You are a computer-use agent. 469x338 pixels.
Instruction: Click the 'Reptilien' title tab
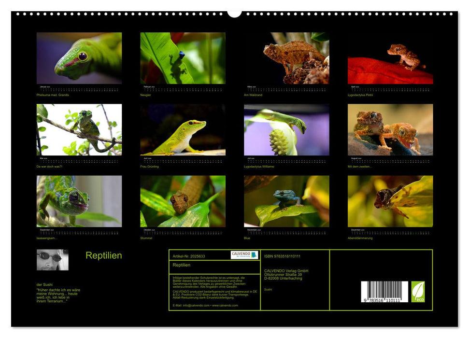(x=104, y=255)
